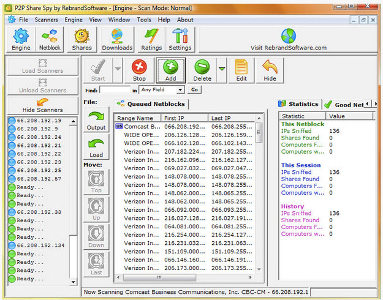Click the Hide Scanners button
Viewport: 383px width, 300px height.
point(43,106)
